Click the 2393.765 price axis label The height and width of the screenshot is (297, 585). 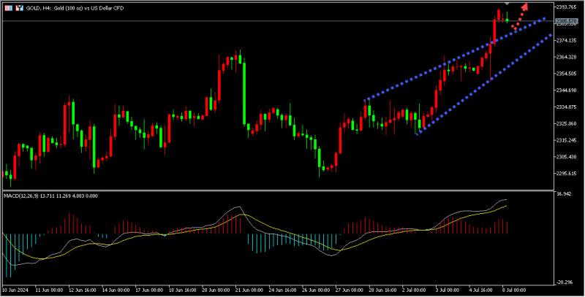coord(567,7)
